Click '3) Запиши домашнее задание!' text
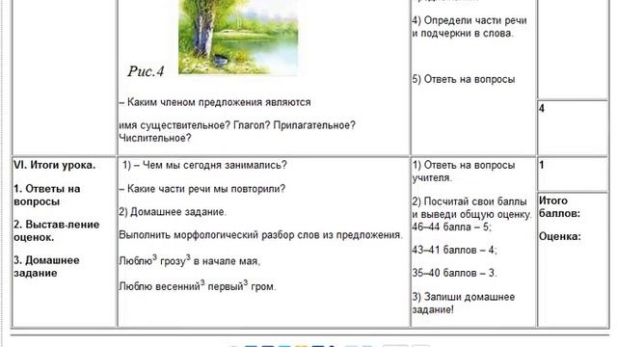 [463, 303]
